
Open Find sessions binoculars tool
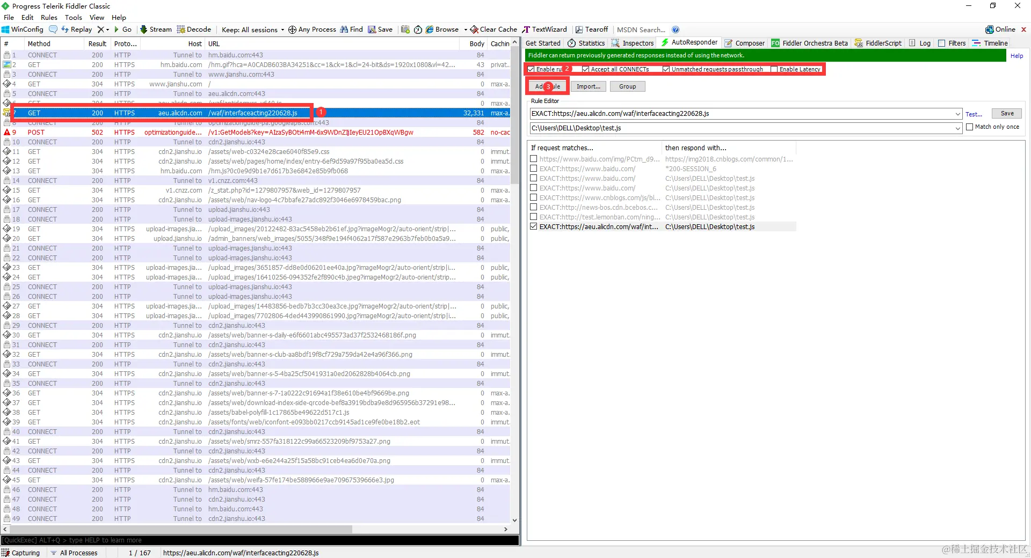click(x=351, y=30)
